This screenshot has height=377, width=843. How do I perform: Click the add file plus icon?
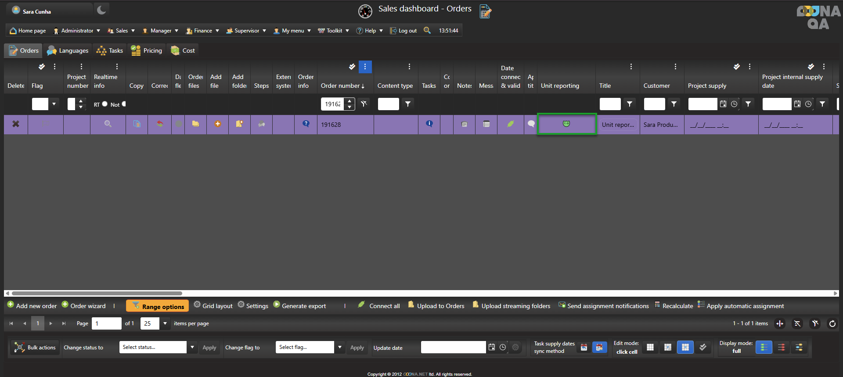point(217,124)
